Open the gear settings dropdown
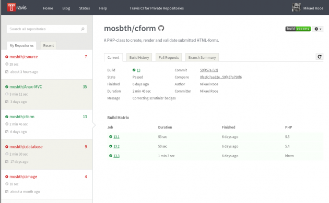Viewport: 329px width, 203px height. coord(318,29)
